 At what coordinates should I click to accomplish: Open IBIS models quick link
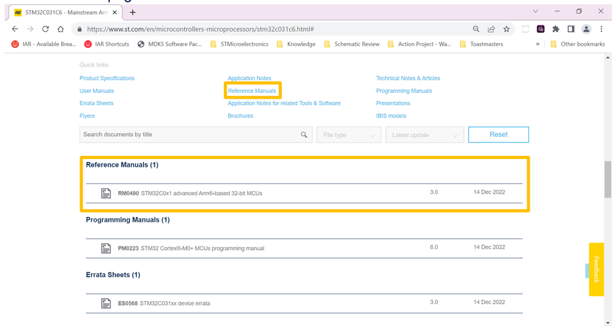(x=391, y=116)
